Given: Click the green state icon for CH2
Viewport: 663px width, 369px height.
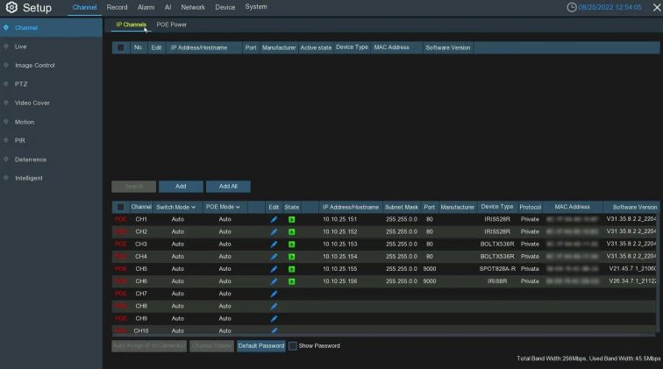Looking at the screenshot, I should (x=291, y=231).
